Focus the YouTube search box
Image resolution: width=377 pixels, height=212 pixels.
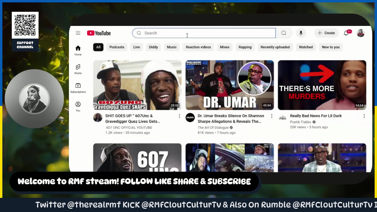click(x=204, y=33)
